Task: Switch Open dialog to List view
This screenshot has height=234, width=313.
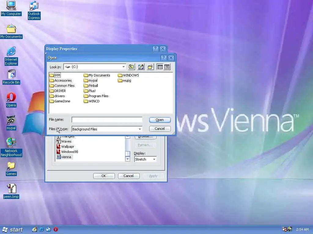Action: click(160, 67)
